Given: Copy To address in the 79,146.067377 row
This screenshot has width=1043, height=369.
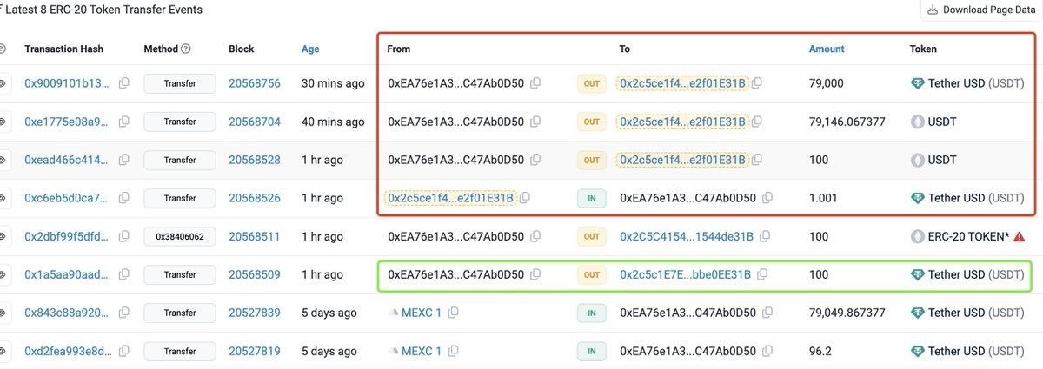Looking at the screenshot, I should (x=757, y=122).
